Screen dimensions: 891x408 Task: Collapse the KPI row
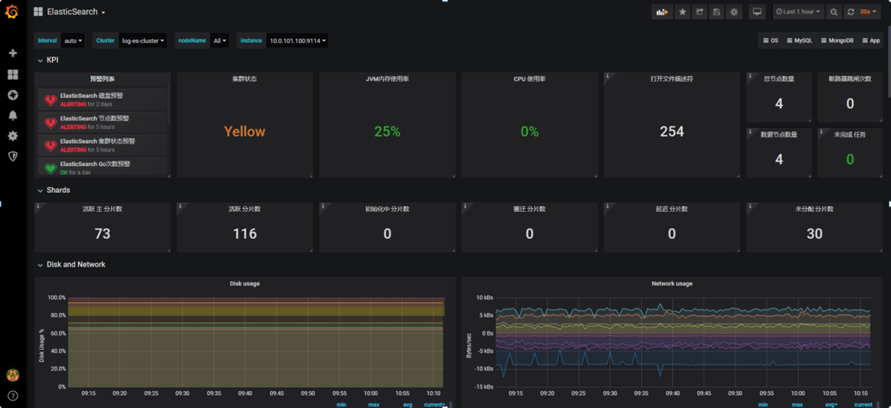click(x=48, y=60)
